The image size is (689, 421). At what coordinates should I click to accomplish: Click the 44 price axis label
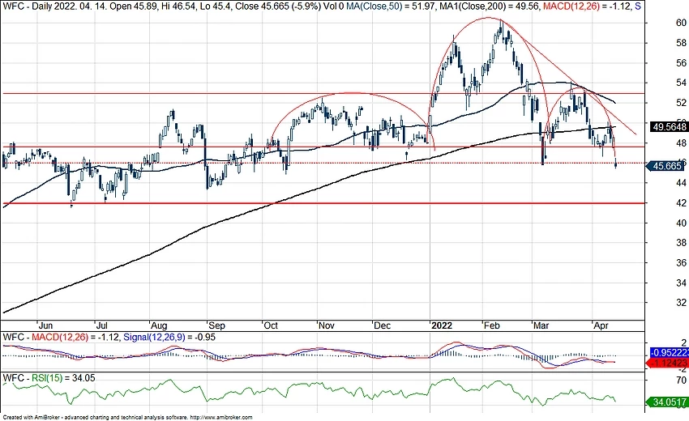681,183
